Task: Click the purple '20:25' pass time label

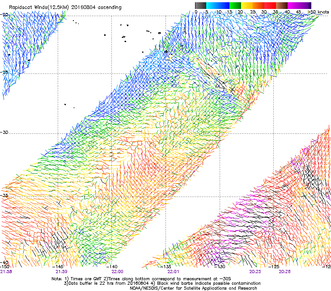Action: click(x=255, y=272)
